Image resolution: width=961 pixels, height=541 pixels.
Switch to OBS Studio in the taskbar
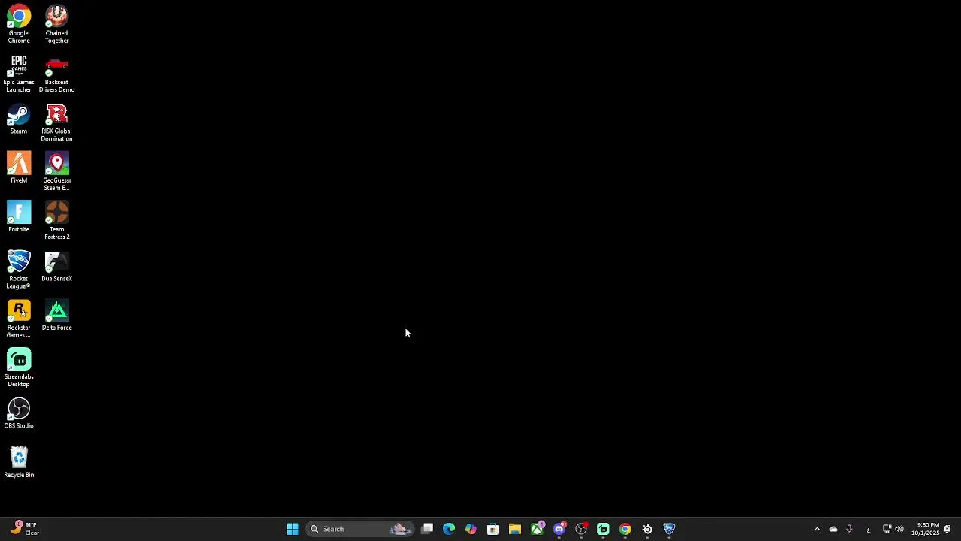[x=581, y=529]
